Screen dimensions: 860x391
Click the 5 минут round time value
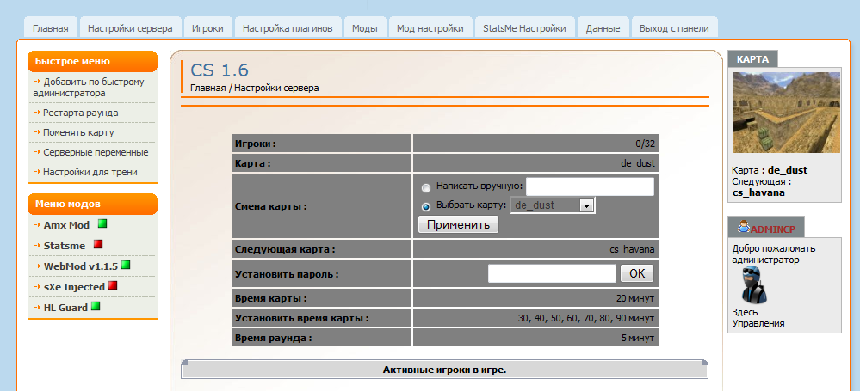[x=638, y=338]
